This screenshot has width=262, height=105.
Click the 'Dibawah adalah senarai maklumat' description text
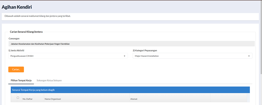click(38, 16)
